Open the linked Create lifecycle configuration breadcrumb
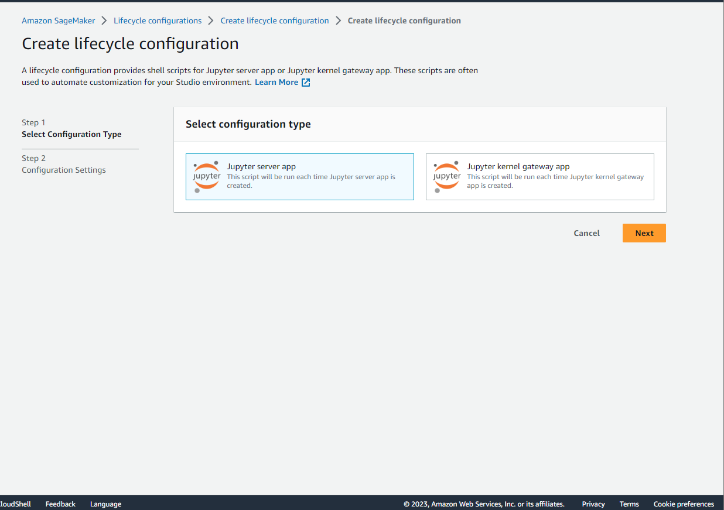 [x=275, y=20]
